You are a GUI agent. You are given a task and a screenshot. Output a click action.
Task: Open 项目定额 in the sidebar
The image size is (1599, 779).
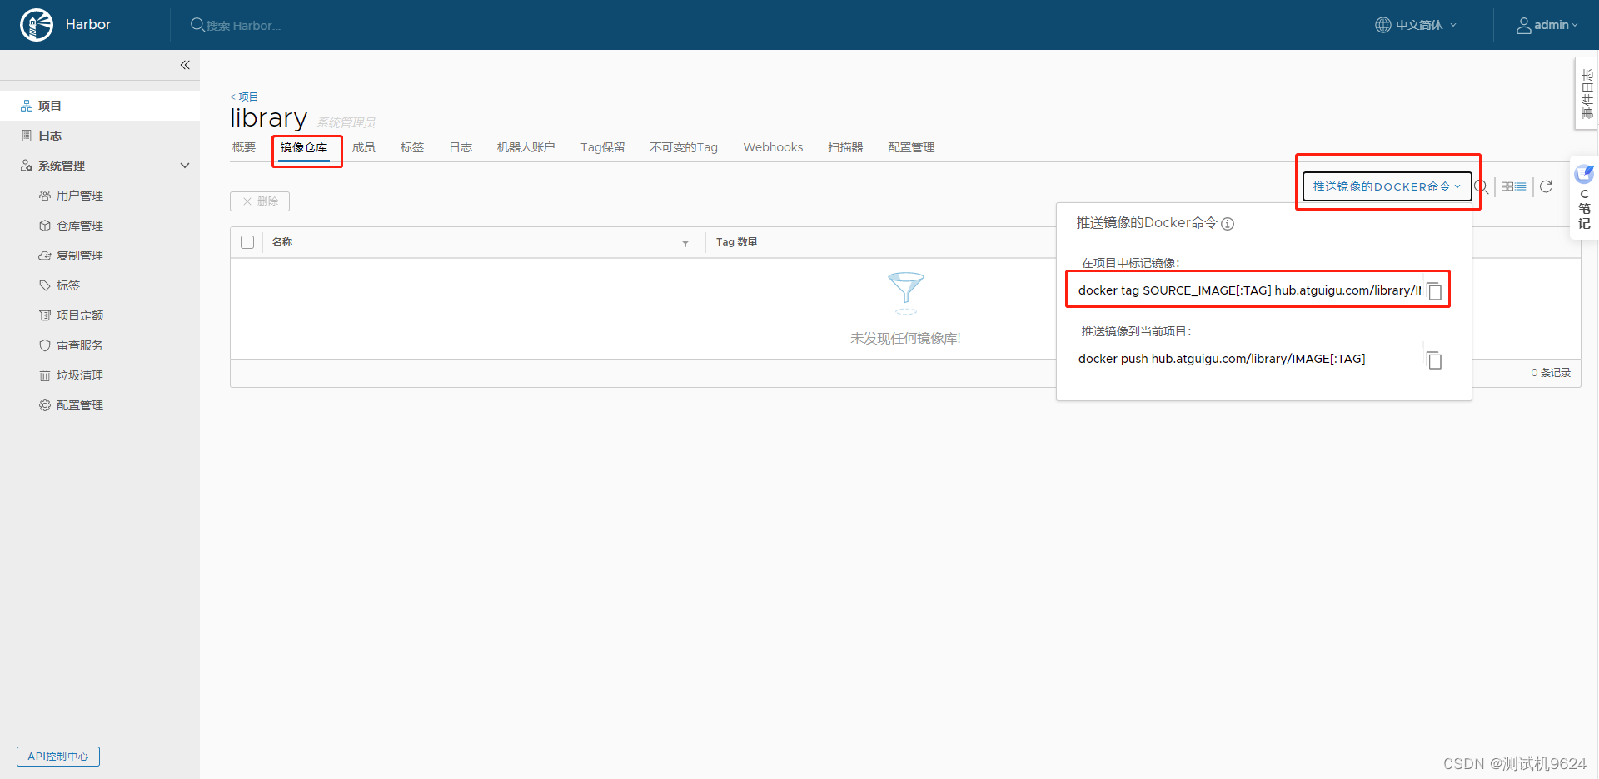[80, 315]
